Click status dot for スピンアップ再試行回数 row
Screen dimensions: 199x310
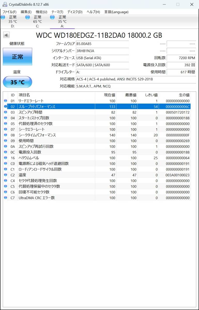click(5, 146)
